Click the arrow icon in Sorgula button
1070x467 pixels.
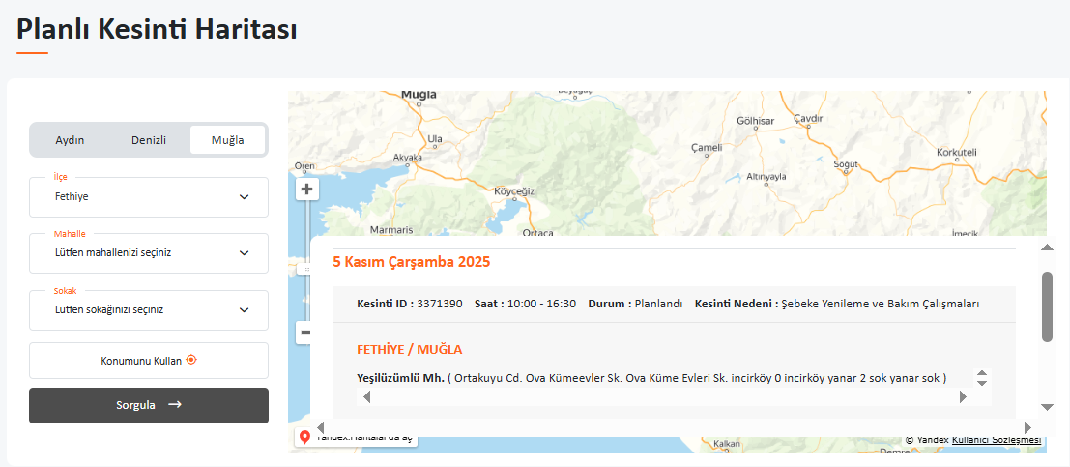click(x=175, y=405)
